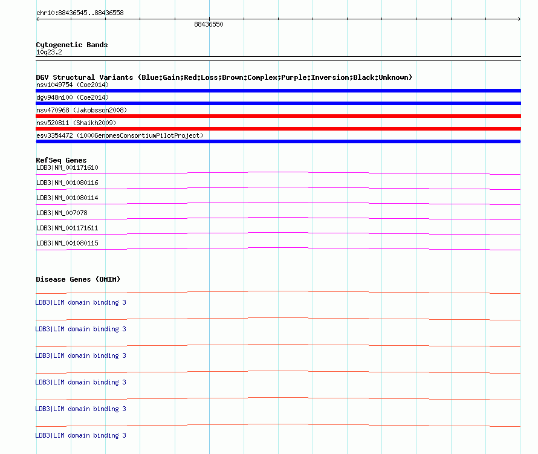Select the Cytogenetic Bands track heading

tap(72, 45)
